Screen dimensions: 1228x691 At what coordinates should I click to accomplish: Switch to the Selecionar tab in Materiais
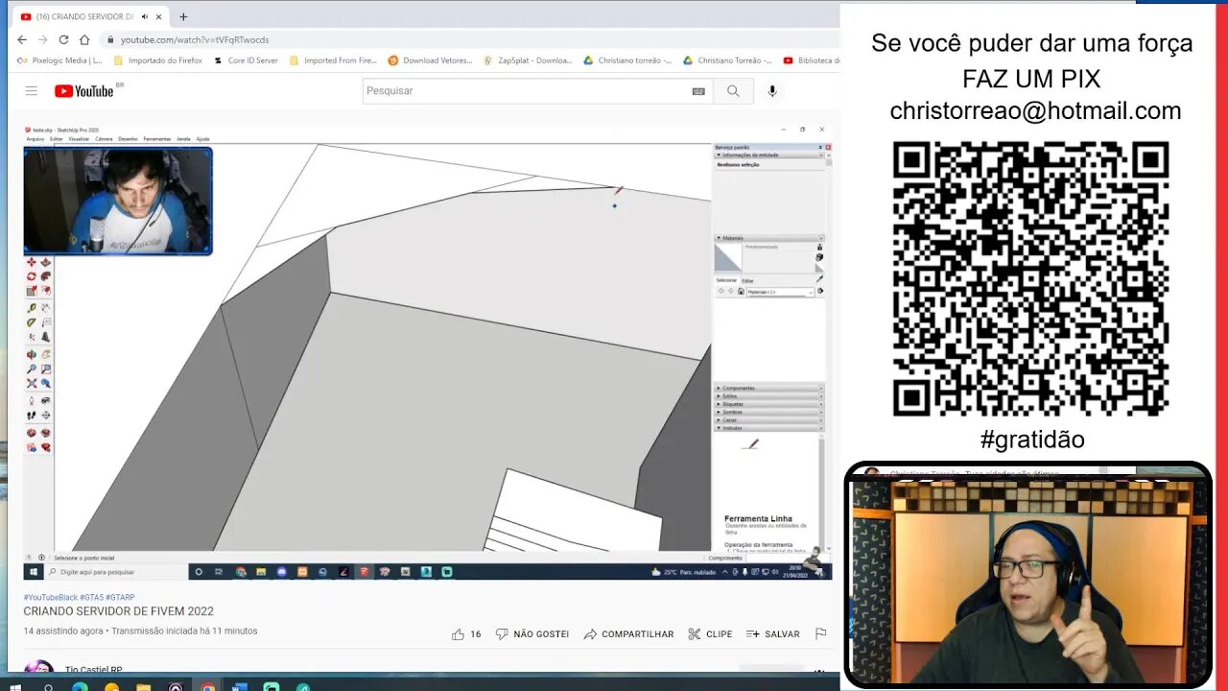[726, 280]
